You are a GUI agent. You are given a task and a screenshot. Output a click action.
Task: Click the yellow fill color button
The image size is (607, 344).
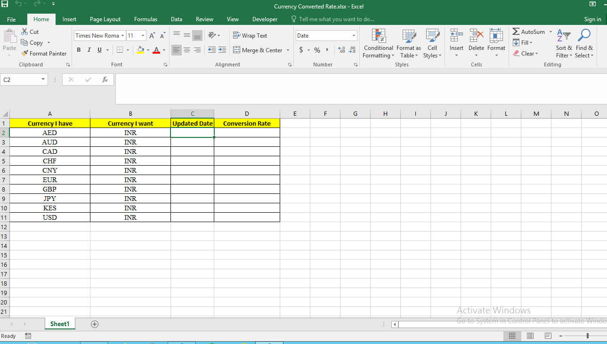pyautogui.click(x=140, y=50)
